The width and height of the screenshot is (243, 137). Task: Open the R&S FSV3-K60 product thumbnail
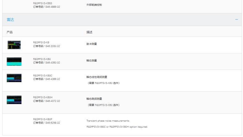(x=14, y=61)
